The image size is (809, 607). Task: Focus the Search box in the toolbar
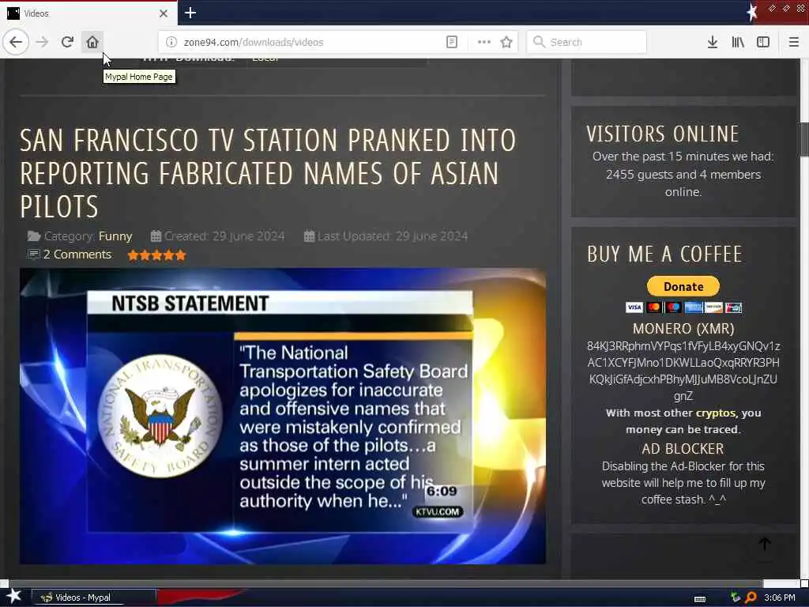586,42
